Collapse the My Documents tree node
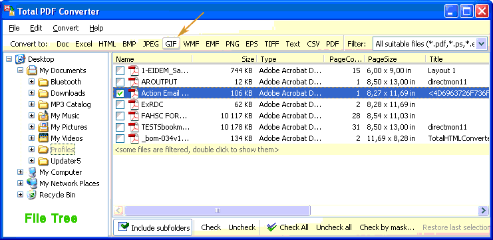Viewport: 493px width, 240px height. tap(20, 70)
